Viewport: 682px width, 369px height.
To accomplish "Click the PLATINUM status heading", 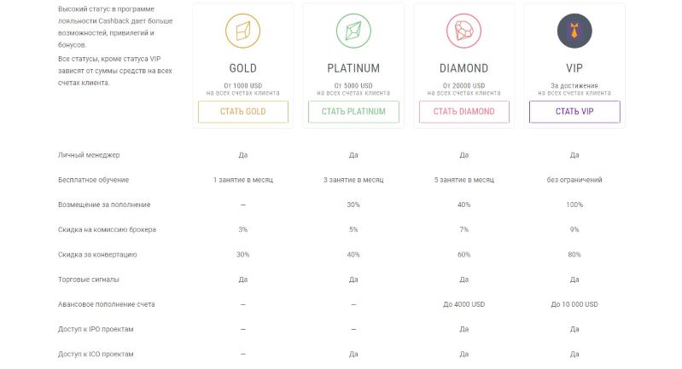I will coord(353,68).
